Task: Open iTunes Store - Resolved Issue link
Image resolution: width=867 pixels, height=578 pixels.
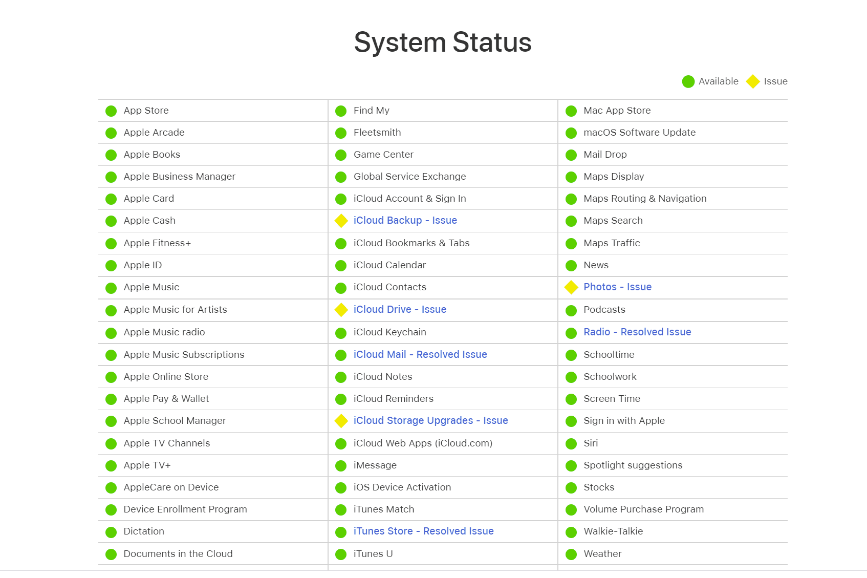Action: tap(423, 531)
